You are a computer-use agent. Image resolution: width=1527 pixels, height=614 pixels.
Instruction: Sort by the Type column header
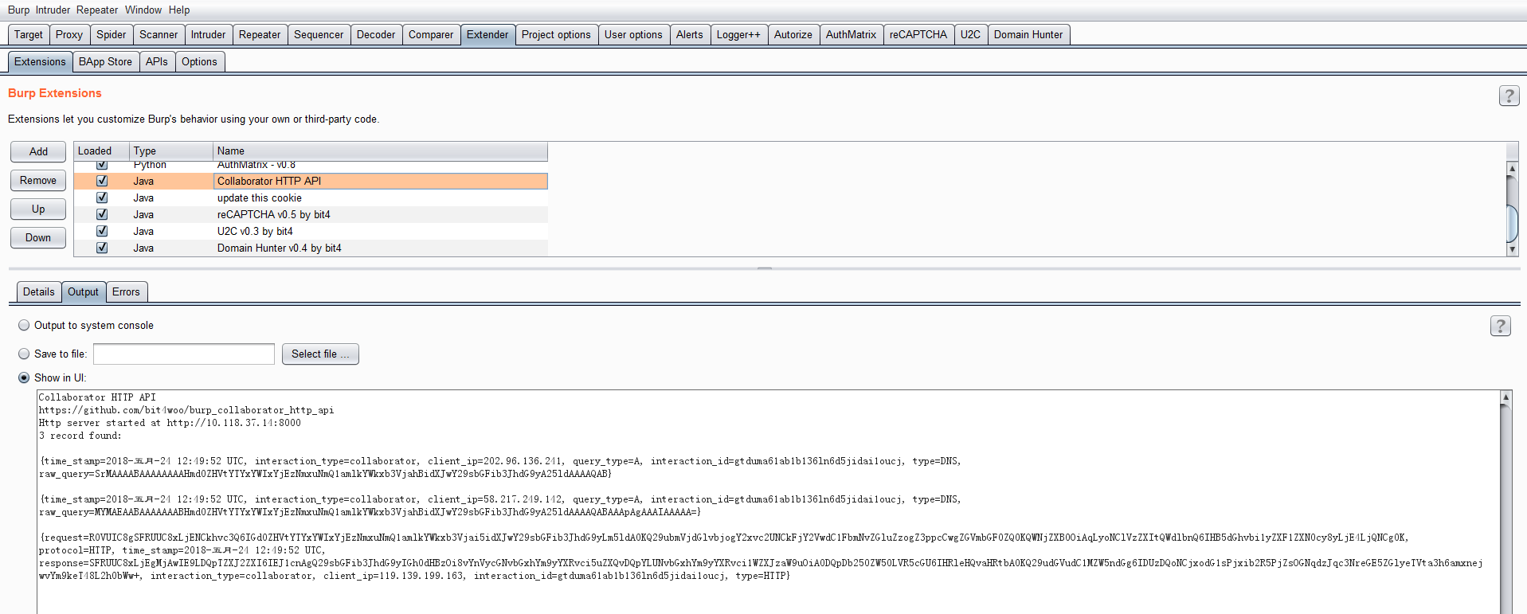click(x=171, y=151)
